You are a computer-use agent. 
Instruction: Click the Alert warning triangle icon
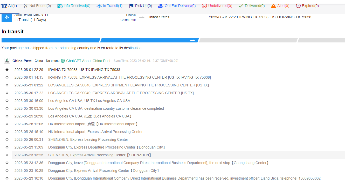tap(273, 6)
